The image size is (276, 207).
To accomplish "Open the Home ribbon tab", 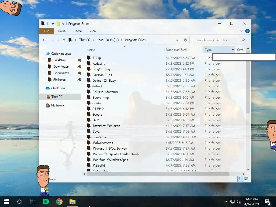I will (x=62, y=31).
